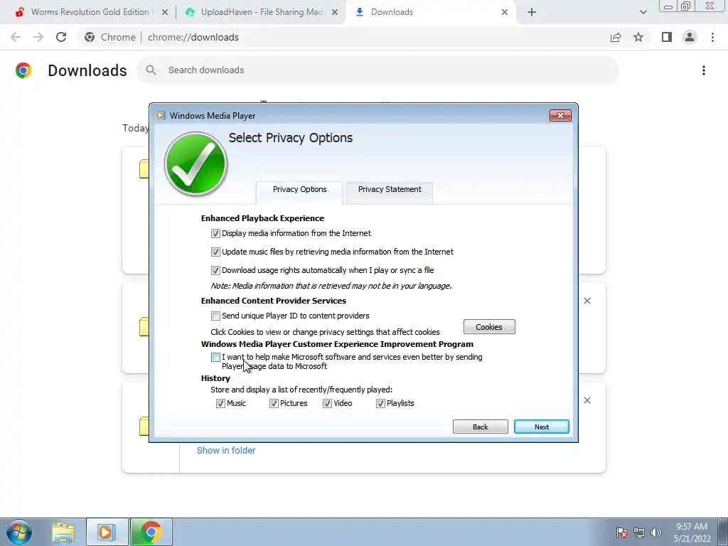Tick the Customer Experience Improvement Program checkbox
The width and height of the screenshot is (728, 546).
[x=215, y=357]
